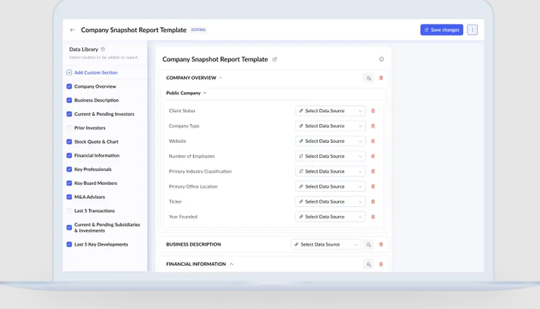Delete the Business Description section
Screen dimensions: 540x309
coord(381,244)
